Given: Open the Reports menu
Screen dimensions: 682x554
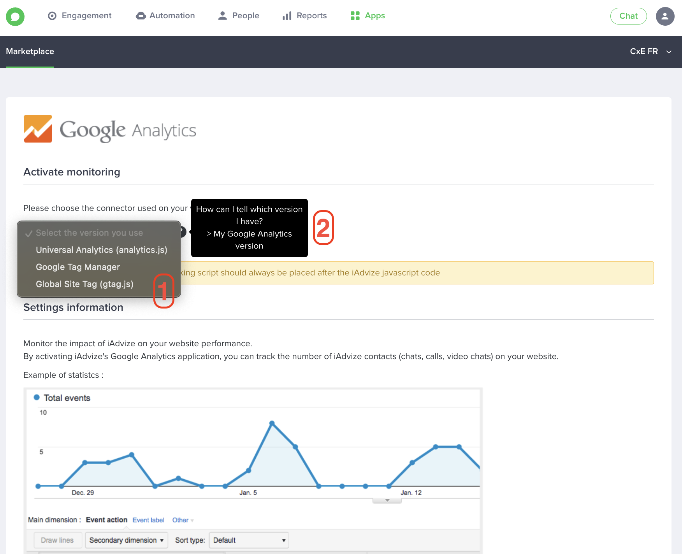Looking at the screenshot, I should pos(304,16).
